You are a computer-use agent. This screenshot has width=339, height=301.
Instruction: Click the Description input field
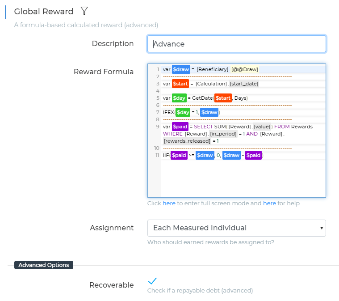[x=236, y=44]
